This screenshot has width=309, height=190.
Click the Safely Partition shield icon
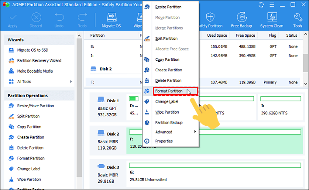210,17
